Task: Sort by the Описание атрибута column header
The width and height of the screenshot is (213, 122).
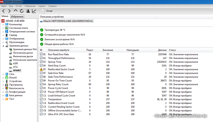Action: [x=59, y=50]
